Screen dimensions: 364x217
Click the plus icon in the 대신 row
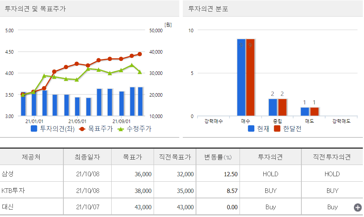[x=357, y=208]
